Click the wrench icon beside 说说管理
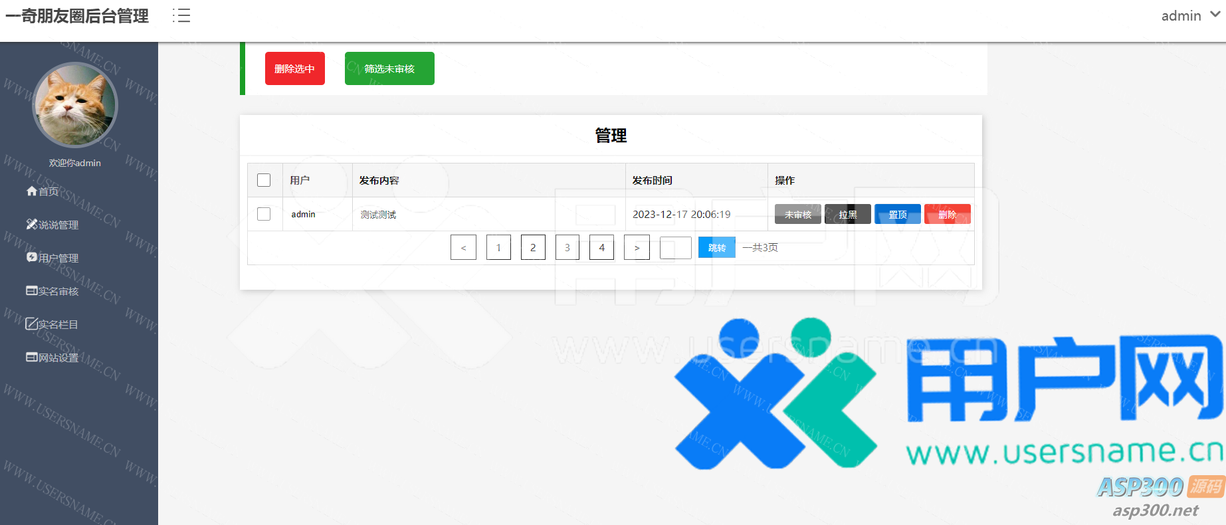The height and width of the screenshot is (525, 1226). [x=32, y=224]
